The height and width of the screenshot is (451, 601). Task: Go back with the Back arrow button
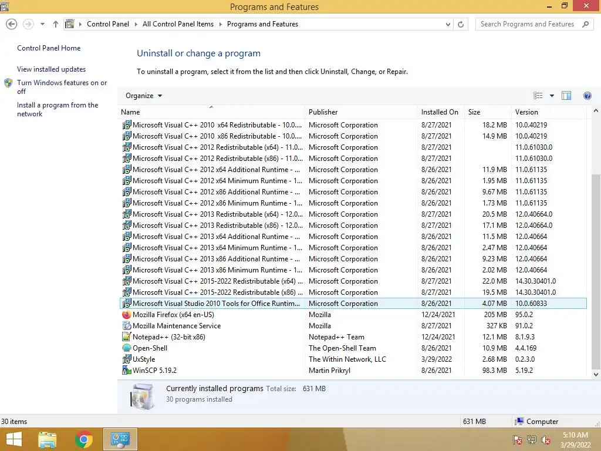pyautogui.click(x=12, y=24)
